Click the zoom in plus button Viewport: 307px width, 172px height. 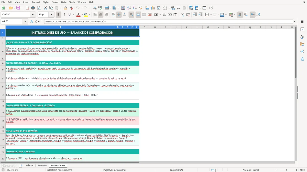pyautogui.click(x=297, y=170)
